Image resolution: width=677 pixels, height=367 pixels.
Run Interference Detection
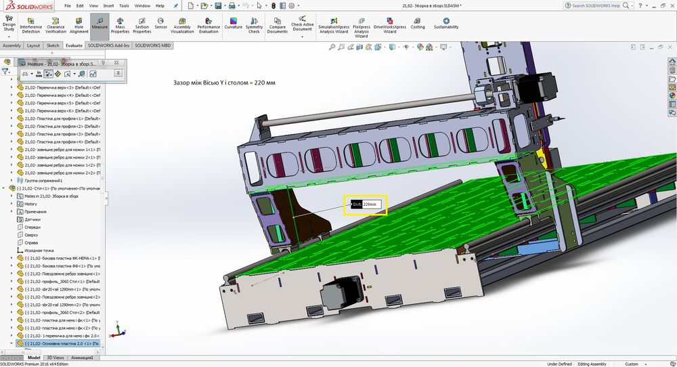click(x=30, y=26)
